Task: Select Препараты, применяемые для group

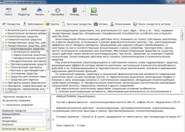Action: click(27, 89)
